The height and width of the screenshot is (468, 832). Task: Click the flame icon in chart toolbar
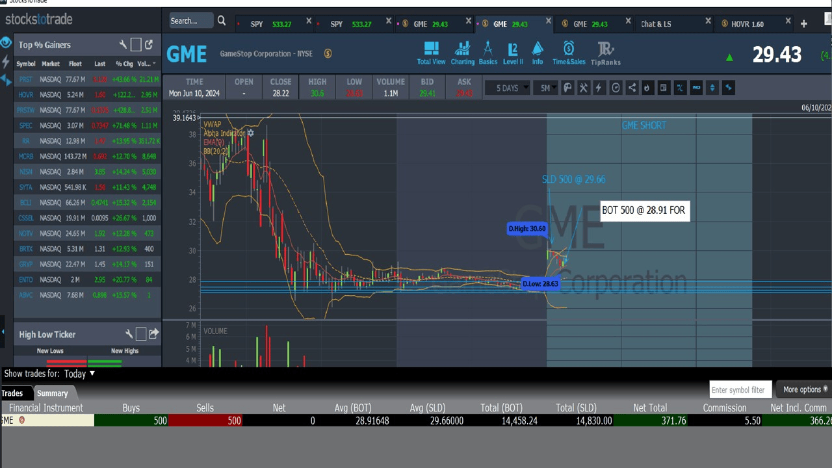click(647, 88)
